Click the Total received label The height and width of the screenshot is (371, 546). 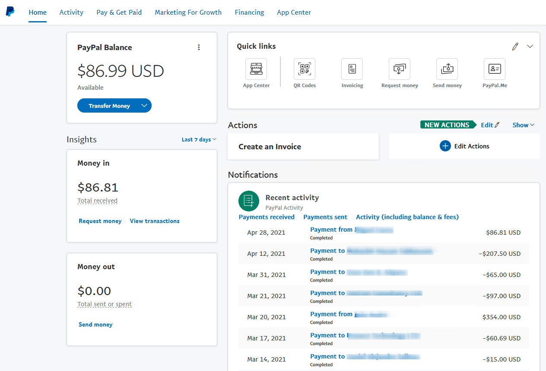click(97, 201)
